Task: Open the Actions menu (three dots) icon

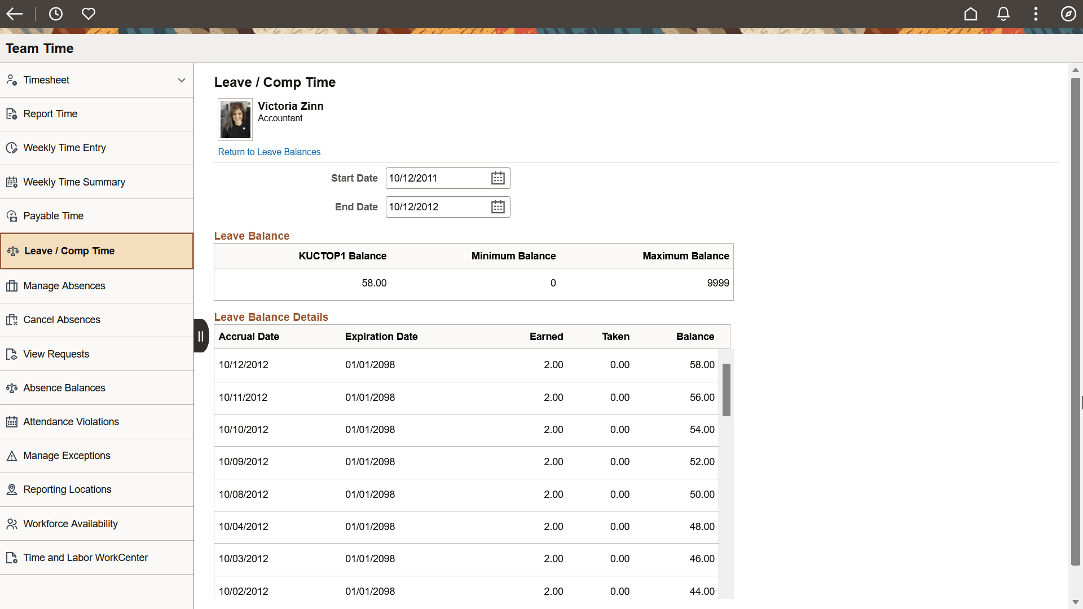Action: pyautogui.click(x=1036, y=14)
